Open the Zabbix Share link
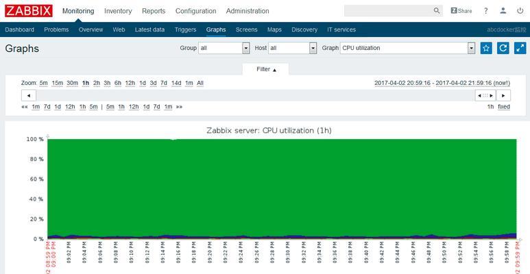Screen dimensions: 530x274 coord(461,11)
